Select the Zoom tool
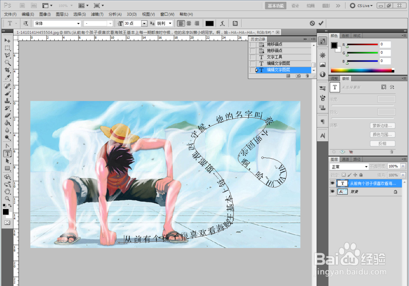409x286 pixels. coord(7,199)
